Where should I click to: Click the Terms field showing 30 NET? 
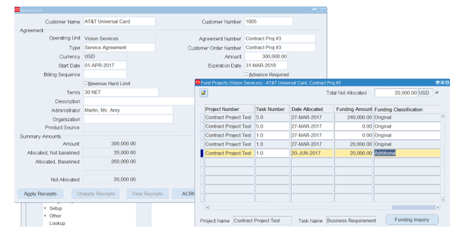click(121, 92)
